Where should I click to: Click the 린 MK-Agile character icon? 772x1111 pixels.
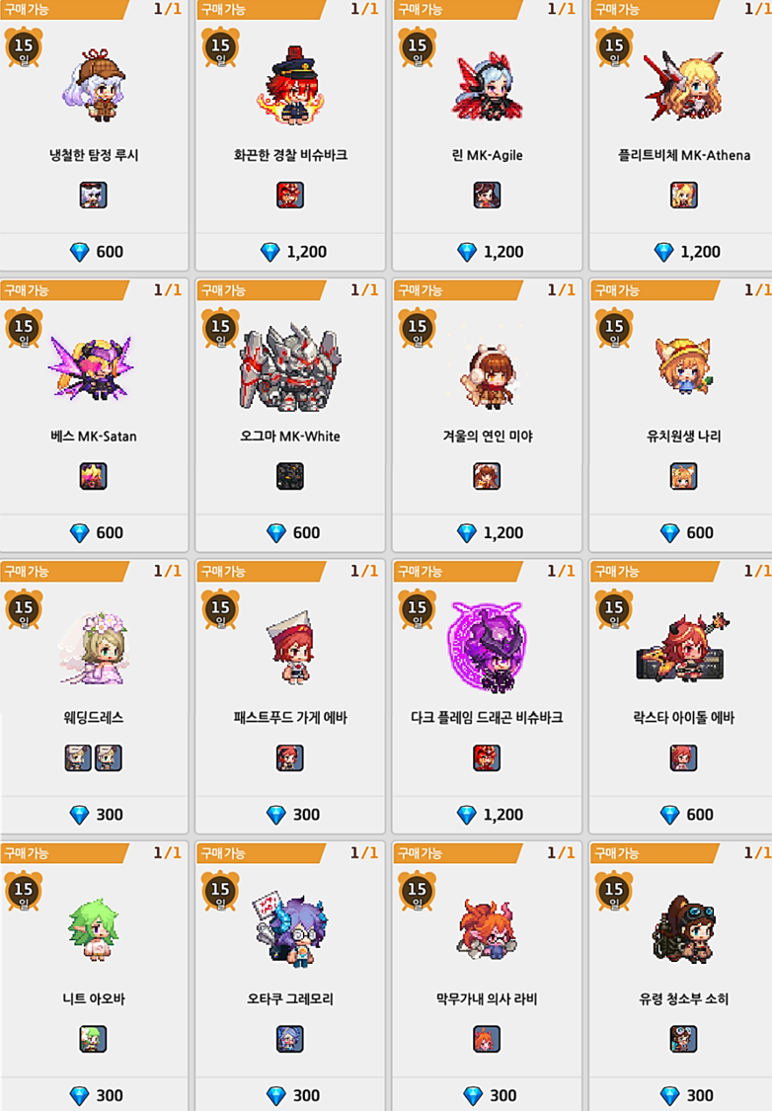(x=487, y=195)
